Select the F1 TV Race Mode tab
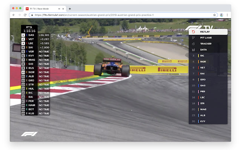 coord(45,9)
